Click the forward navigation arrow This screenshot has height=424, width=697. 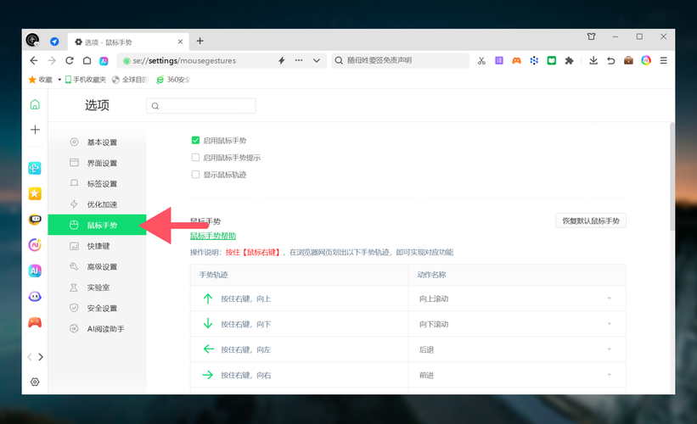(x=52, y=60)
